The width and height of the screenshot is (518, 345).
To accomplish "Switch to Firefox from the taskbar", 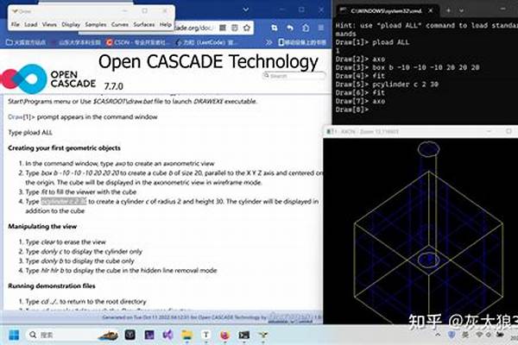I will 225,336.
